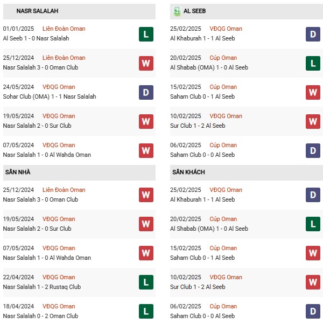Click the Al Seeb club logo
The width and height of the screenshot is (323, 324).
pyautogui.click(x=177, y=11)
